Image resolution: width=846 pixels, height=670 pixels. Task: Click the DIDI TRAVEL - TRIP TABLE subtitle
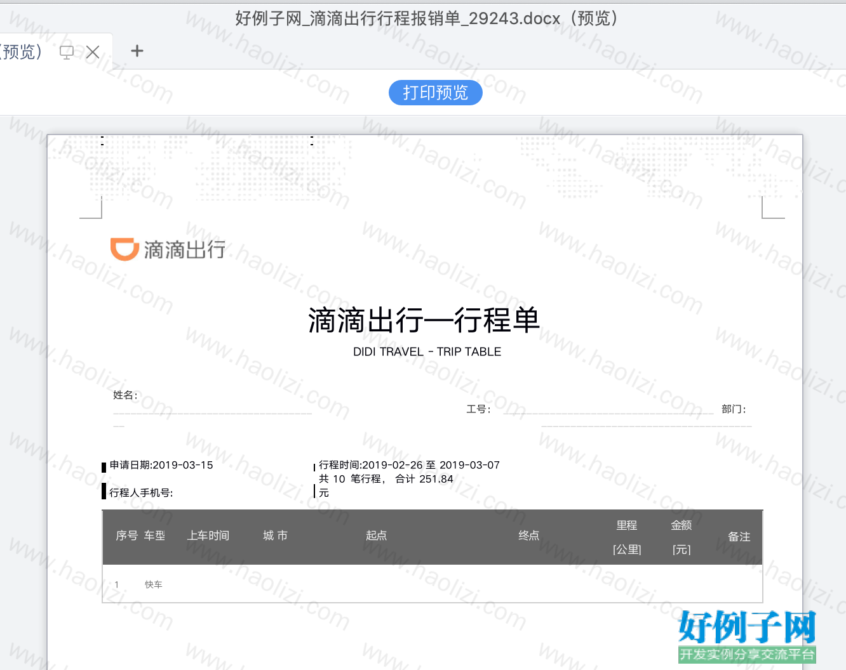click(427, 351)
